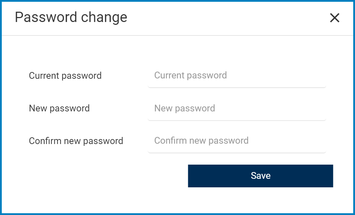Screen dimensions: 355x215
Task: Click the Current password placeholder text
Action: click(190, 75)
